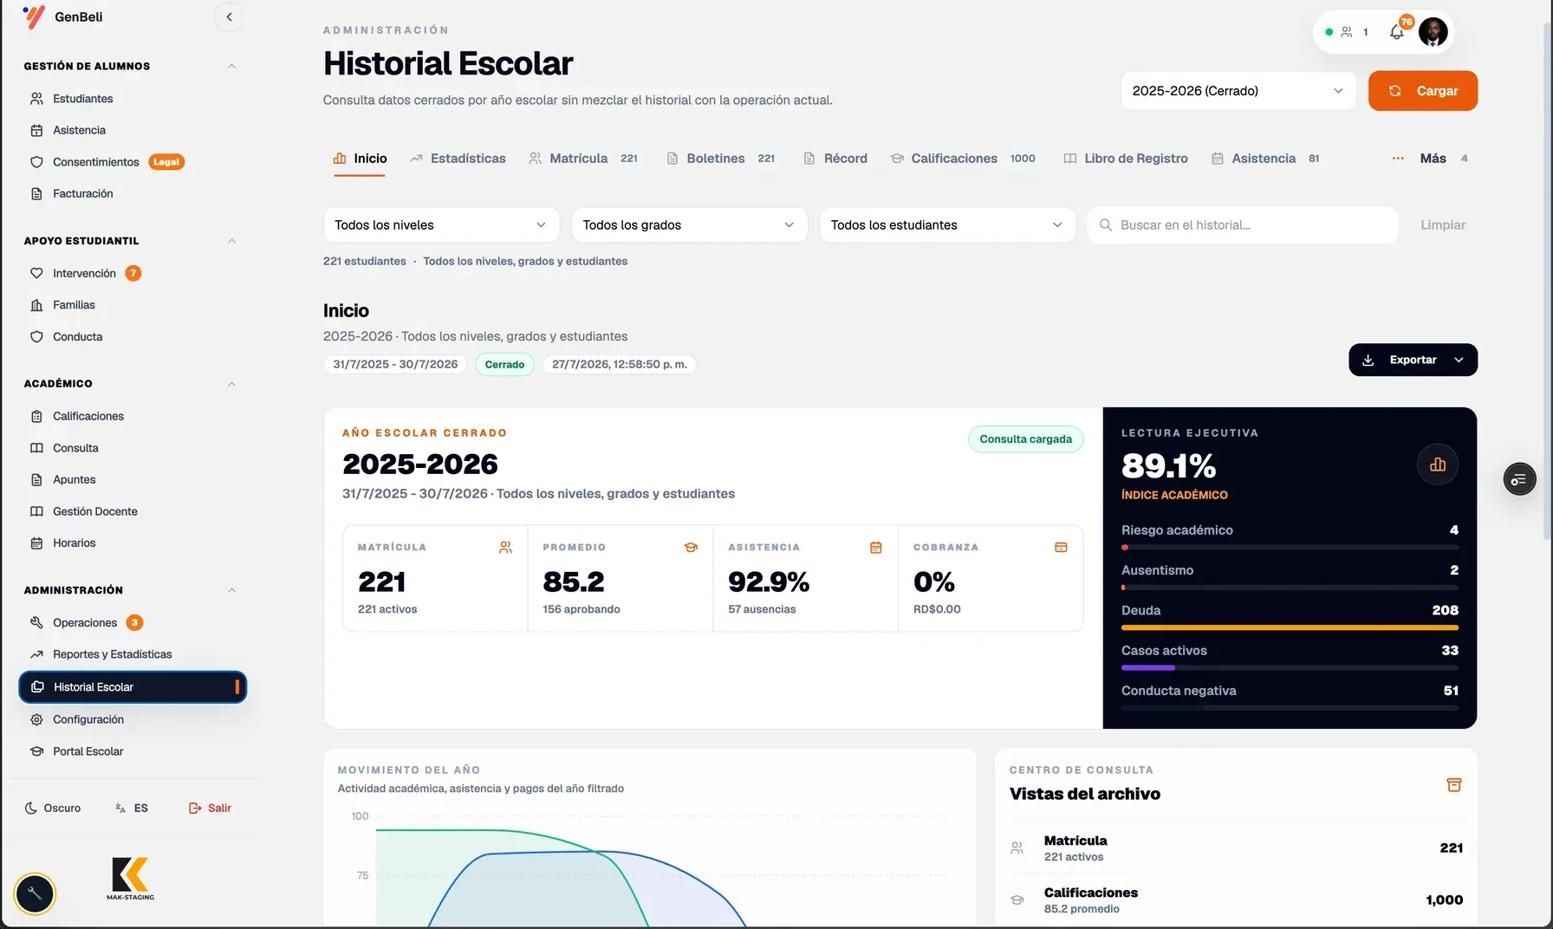The width and height of the screenshot is (1553, 929).
Task: Click the Asistencia card calendar icon
Action: (x=876, y=548)
